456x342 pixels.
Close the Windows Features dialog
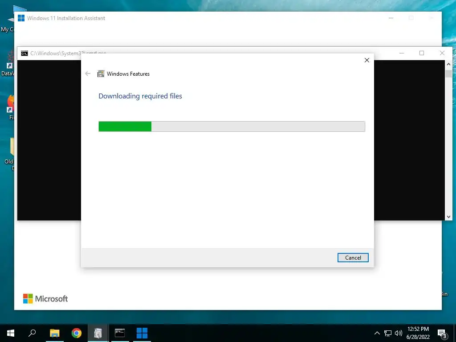coord(367,60)
